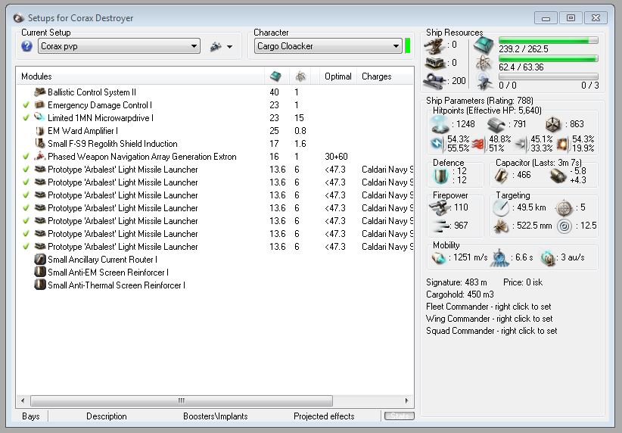This screenshot has height=433, width=622.
Task: Switch to the Bays tab
Action: tap(31, 416)
